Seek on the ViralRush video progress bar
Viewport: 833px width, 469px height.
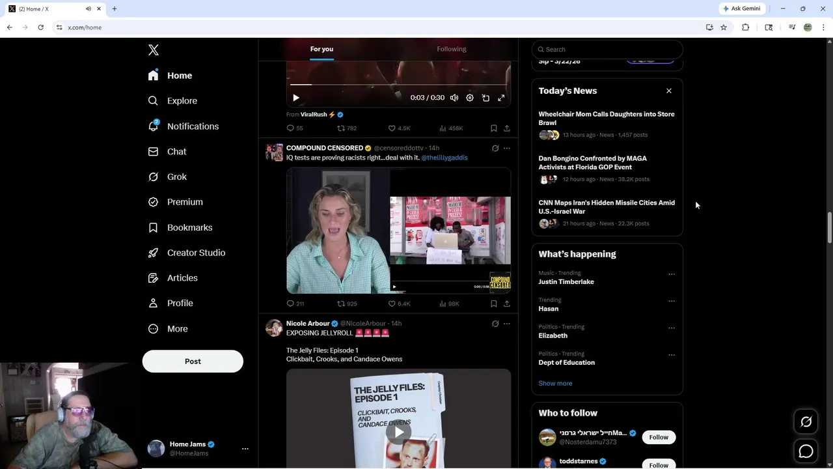coord(398,85)
